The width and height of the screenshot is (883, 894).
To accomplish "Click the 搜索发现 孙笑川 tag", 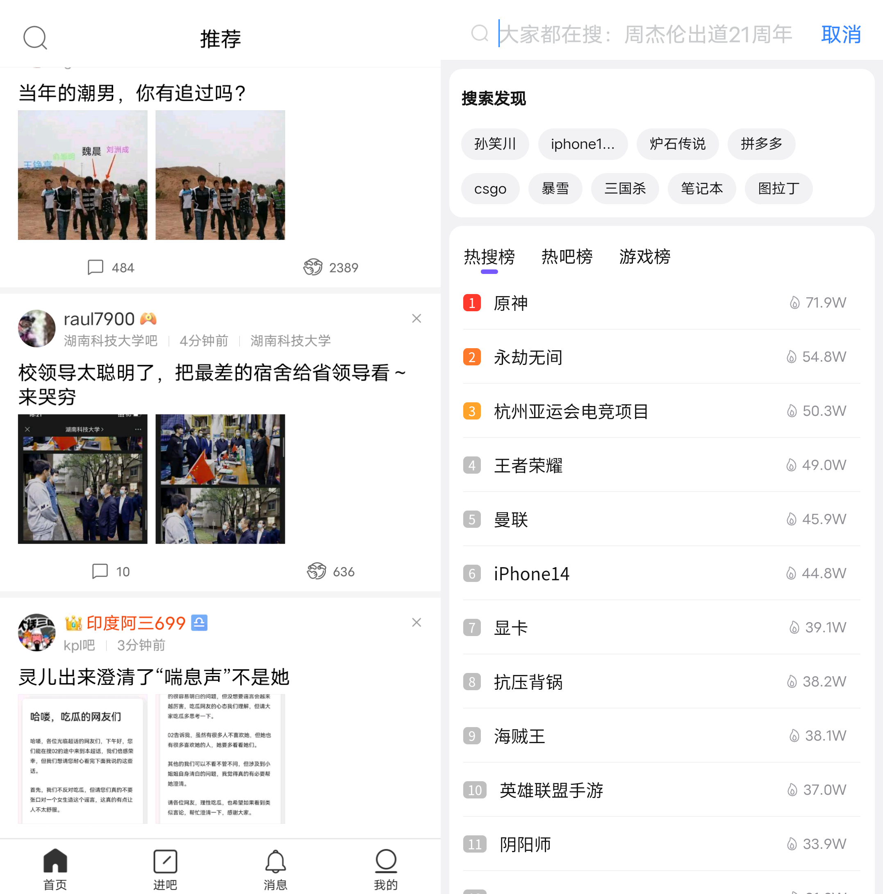I will 493,144.
